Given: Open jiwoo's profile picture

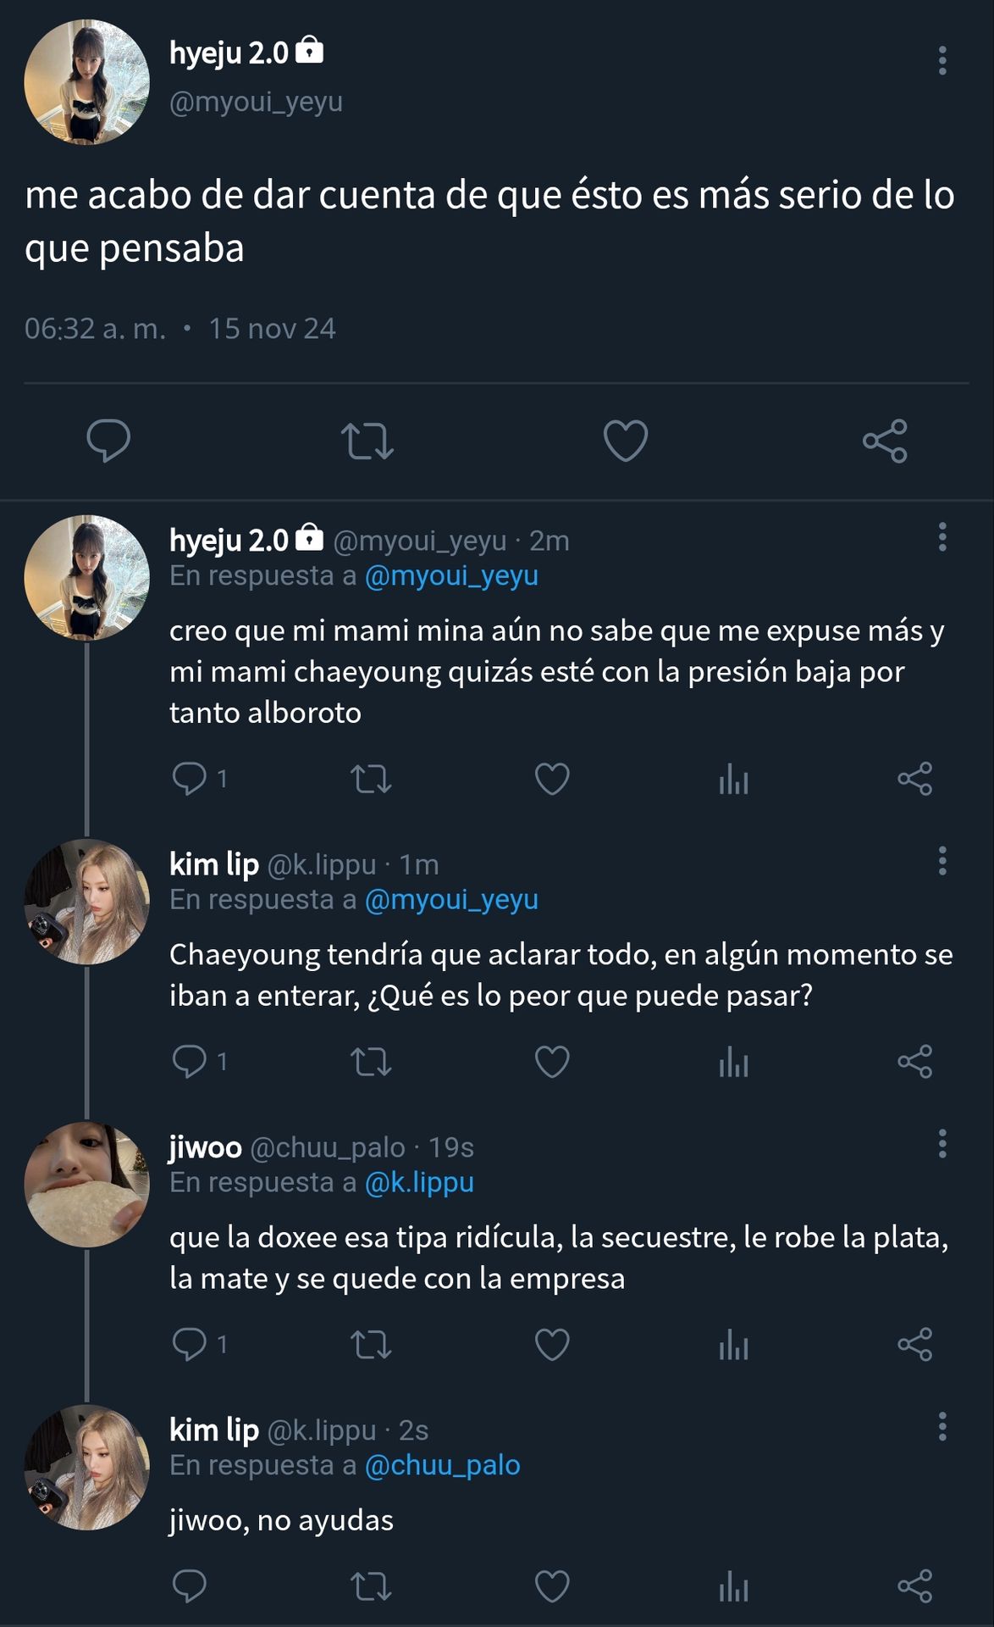Looking at the screenshot, I should click(x=87, y=1185).
